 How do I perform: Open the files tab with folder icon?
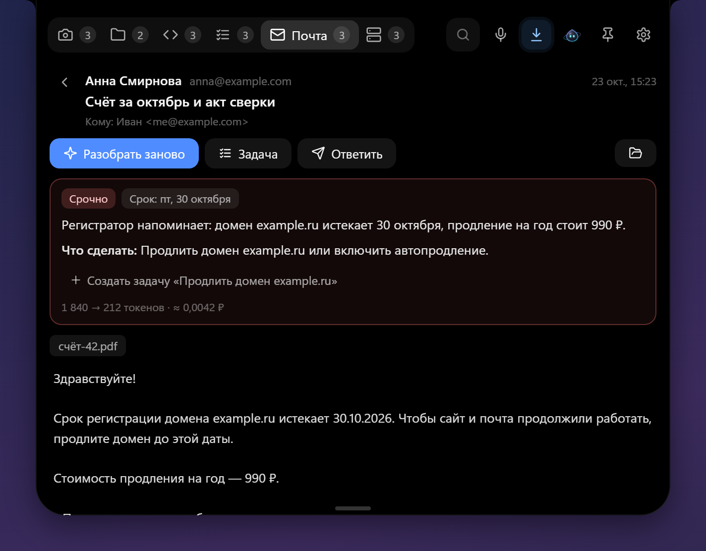click(129, 35)
